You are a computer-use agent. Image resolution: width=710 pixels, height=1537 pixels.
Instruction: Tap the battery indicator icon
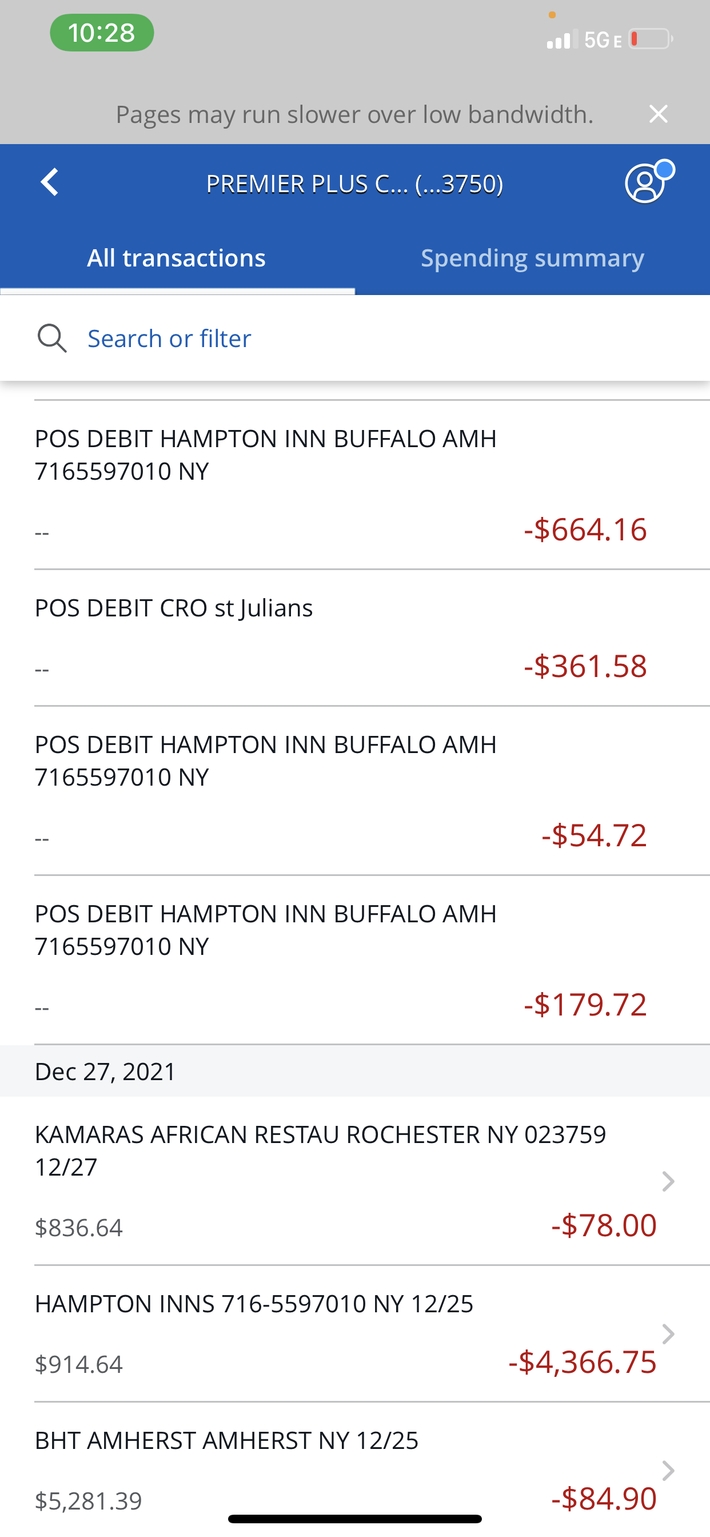click(x=651, y=39)
